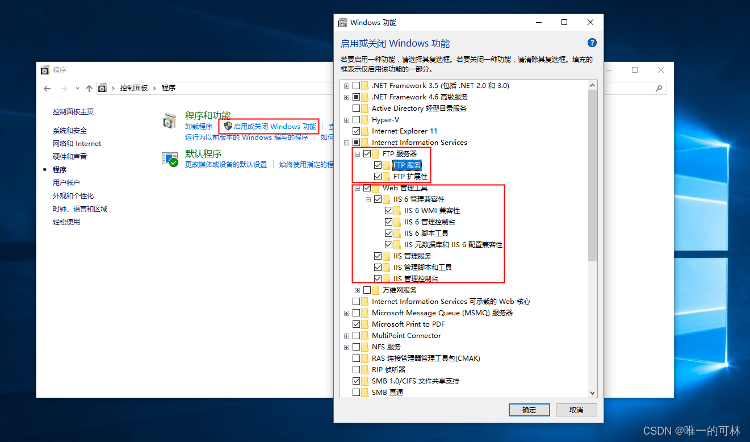Select 外观和个性化 category in sidebar
750x442 pixels.
pyautogui.click(x=73, y=196)
